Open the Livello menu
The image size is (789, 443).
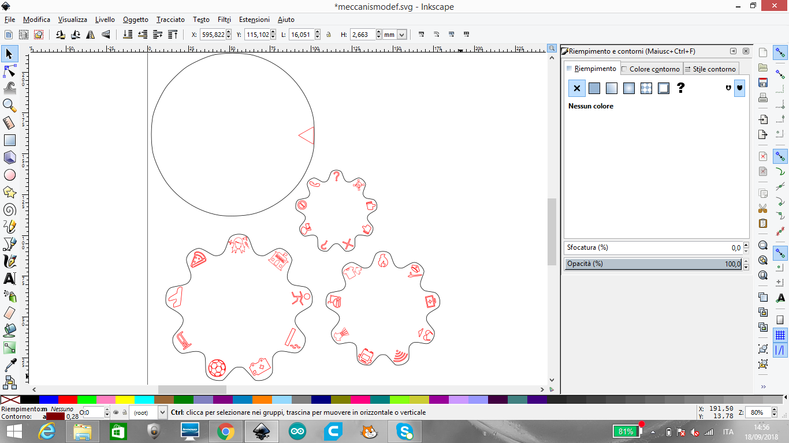[x=105, y=20]
